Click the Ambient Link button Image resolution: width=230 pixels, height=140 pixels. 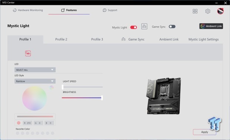tap(211, 26)
